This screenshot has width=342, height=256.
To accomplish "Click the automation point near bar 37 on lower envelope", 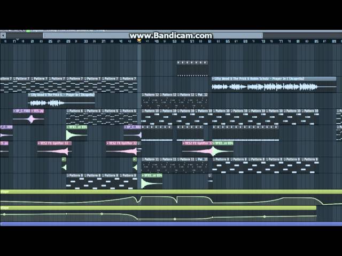I will pos(102,214).
